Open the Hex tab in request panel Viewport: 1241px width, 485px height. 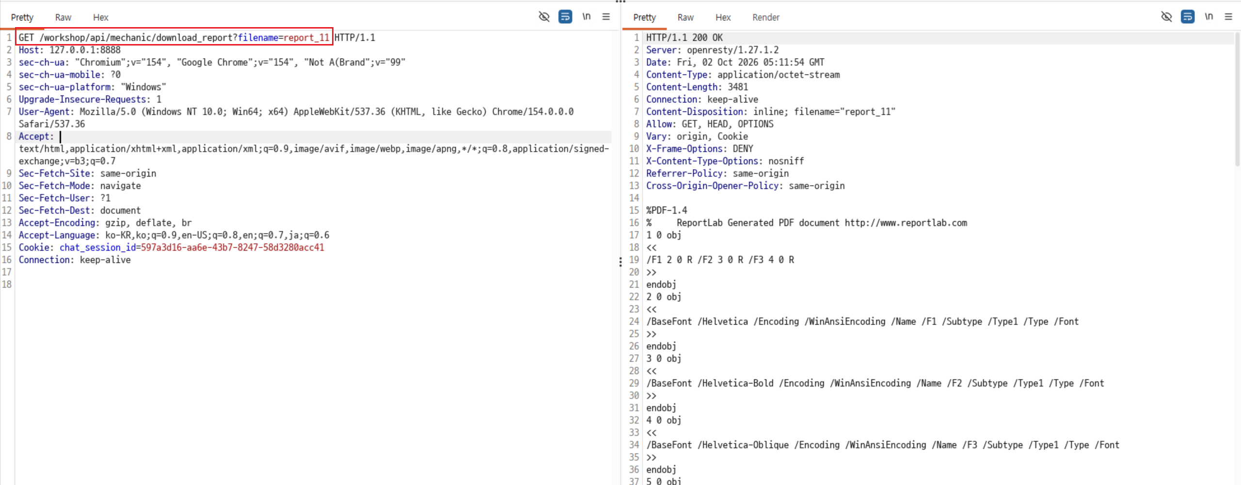coord(101,17)
